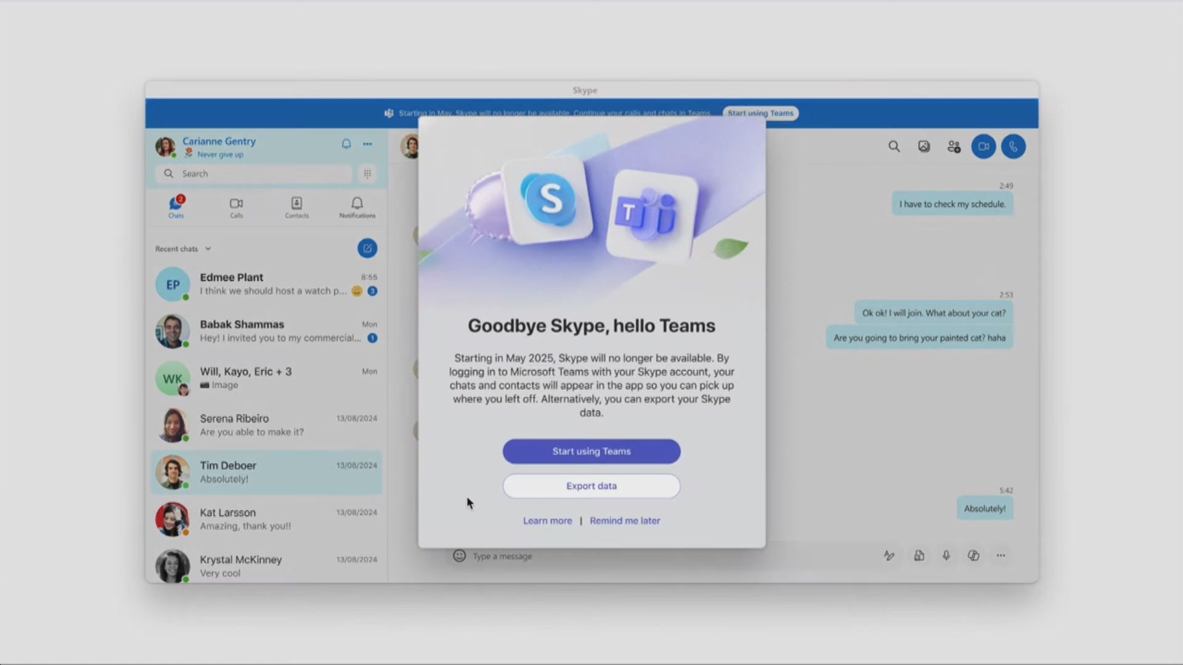The width and height of the screenshot is (1183, 665).
Task: Open the three-dot menu beside profile name
Action: [x=367, y=143]
